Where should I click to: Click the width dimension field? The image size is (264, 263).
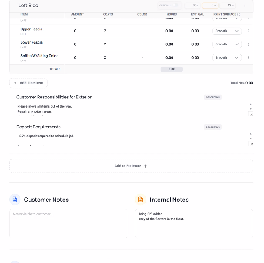(210, 6)
